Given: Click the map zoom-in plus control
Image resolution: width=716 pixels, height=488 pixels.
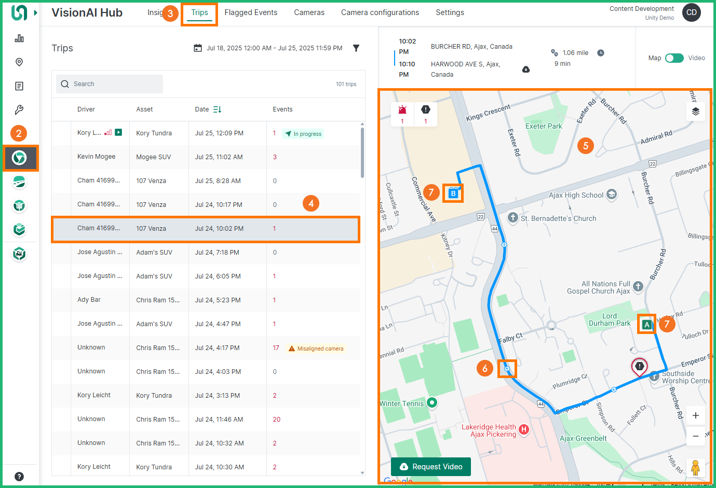Looking at the screenshot, I should 696,415.
